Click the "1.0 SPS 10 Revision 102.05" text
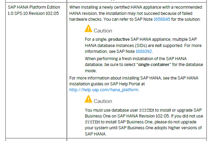209x141 pixels. [x=33, y=13]
